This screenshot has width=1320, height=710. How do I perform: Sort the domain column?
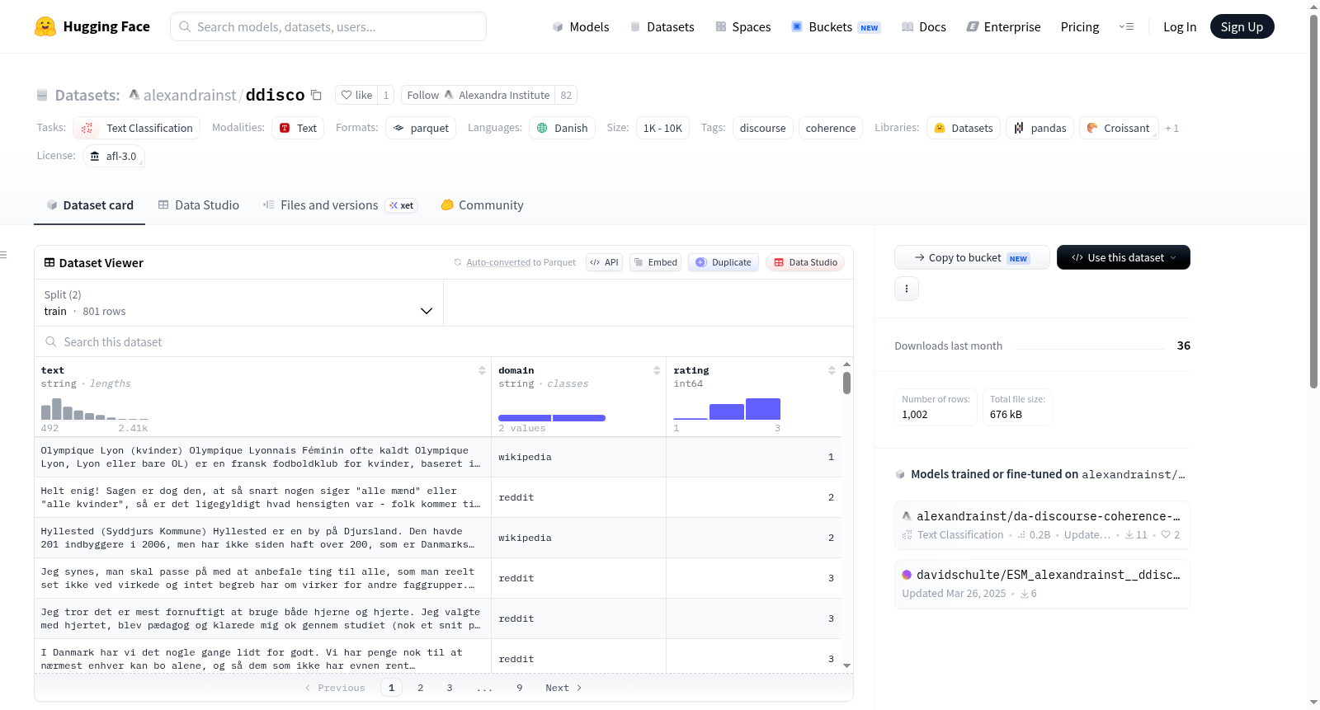coord(657,370)
